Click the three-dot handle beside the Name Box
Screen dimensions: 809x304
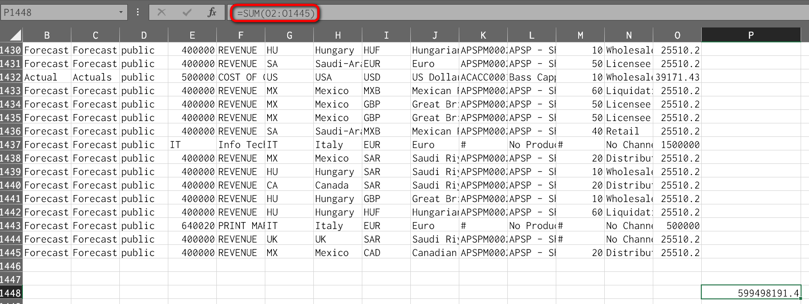click(x=138, y=13)
